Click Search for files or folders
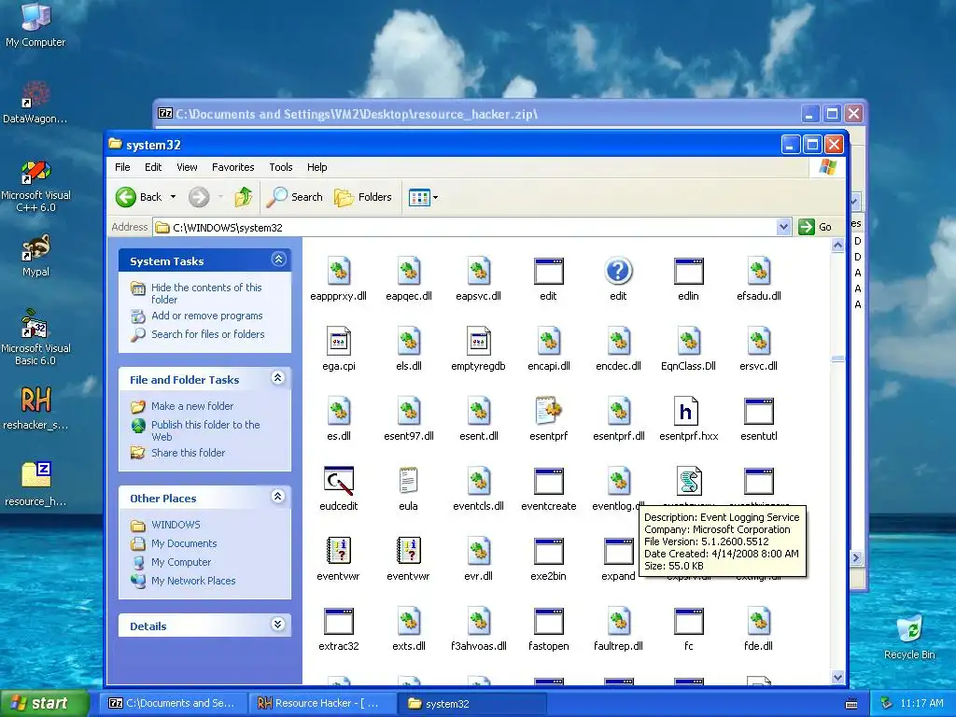The image size is (956, 717). coord(208,334)
